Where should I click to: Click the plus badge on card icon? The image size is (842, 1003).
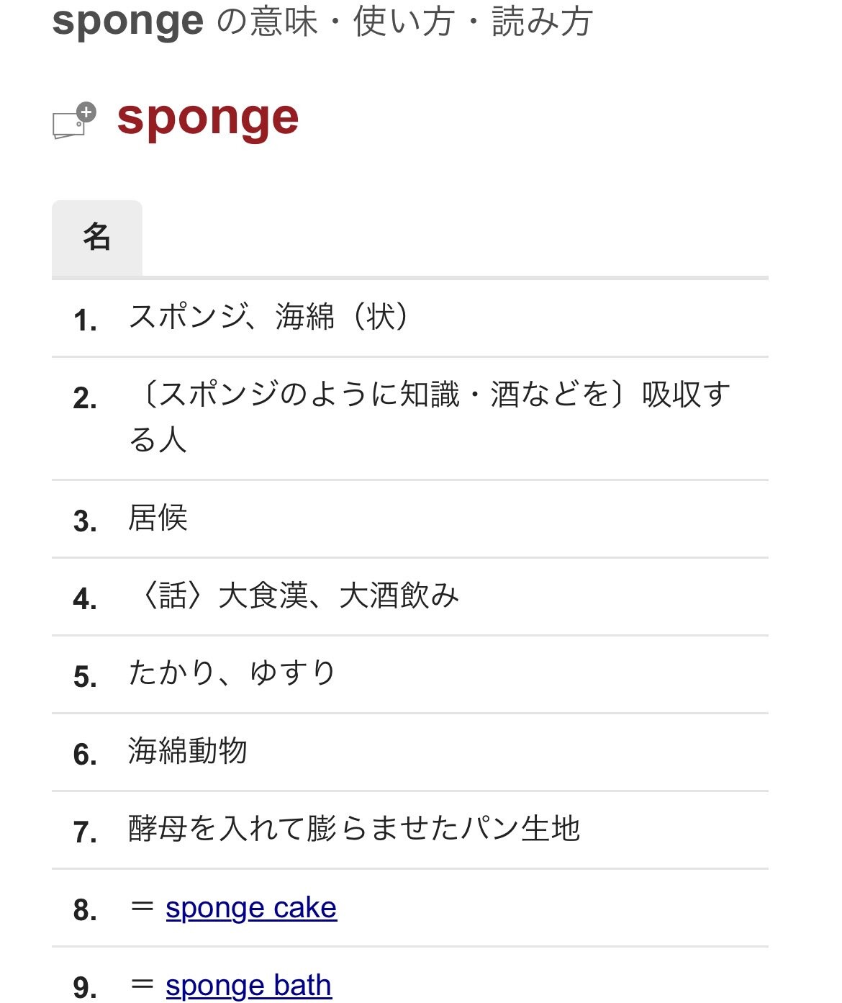click(86, 112)
